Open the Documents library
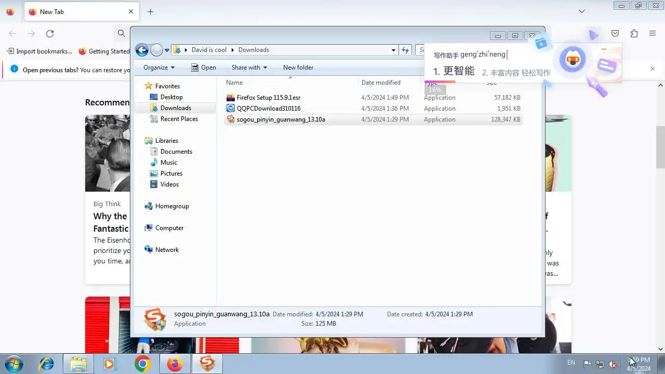Viewport: 665px width, 374px height. pyautogui.click(x=176, y=152)
